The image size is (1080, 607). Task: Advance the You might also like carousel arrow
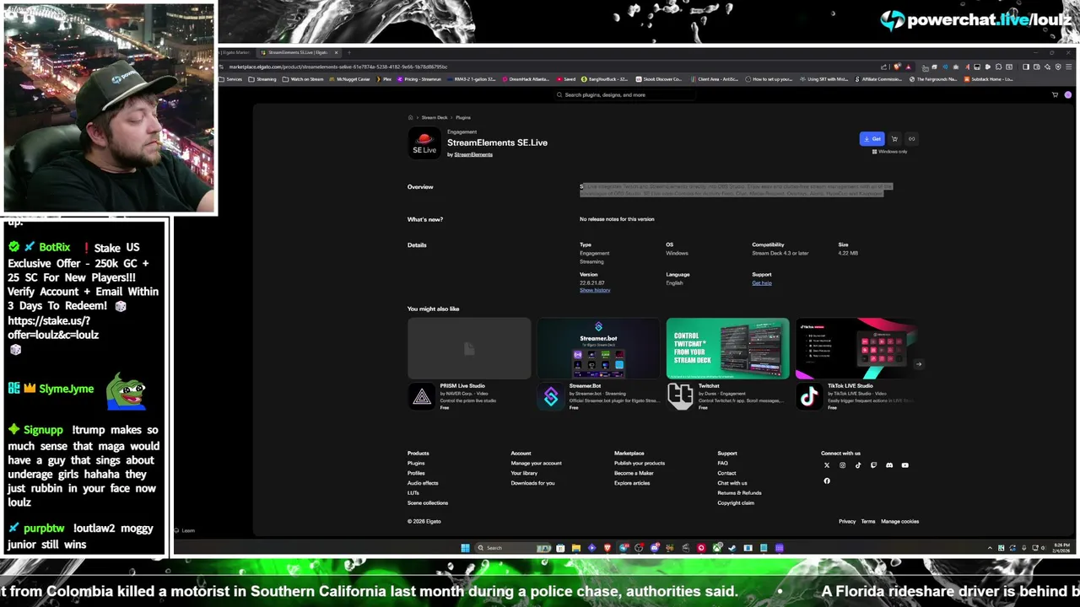[x=918, y=364]
